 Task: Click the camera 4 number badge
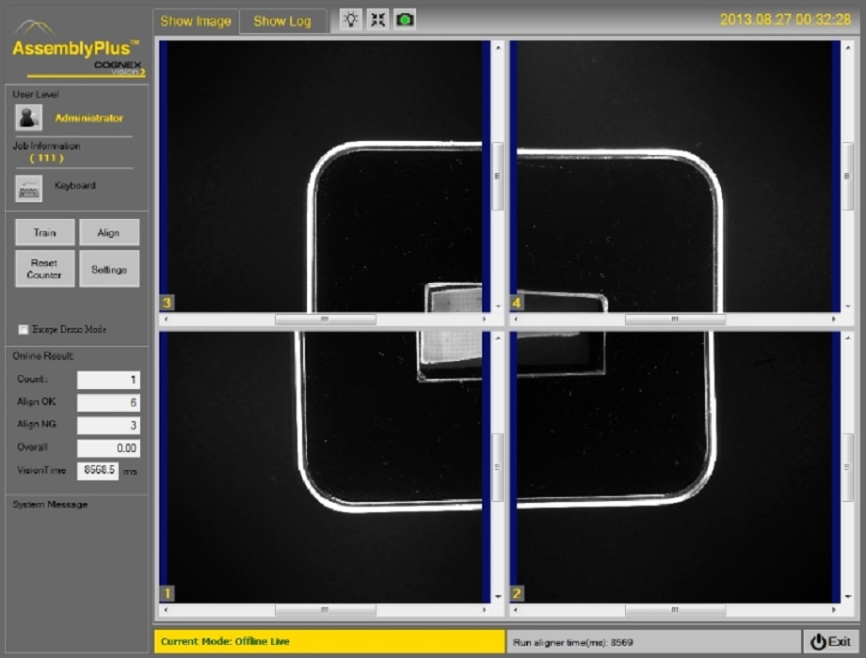[x=518, y=303]
